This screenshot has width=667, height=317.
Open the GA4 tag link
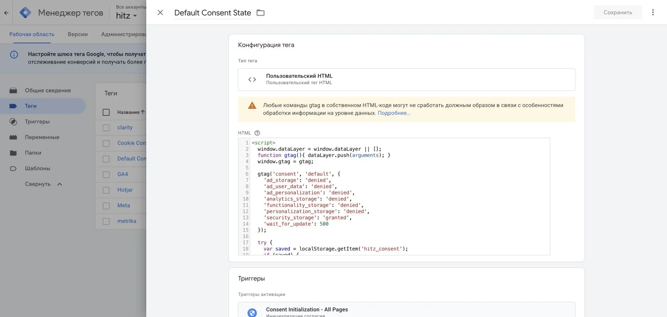click(x=122, y=174)
